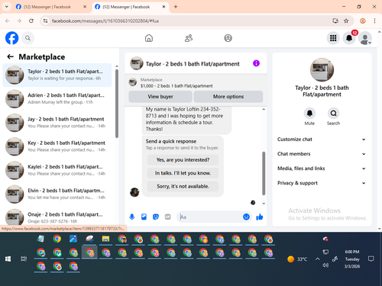Open the weather widget showing 33°C
This screenshot has width=382, height=286.
click(x=297, y=259)
